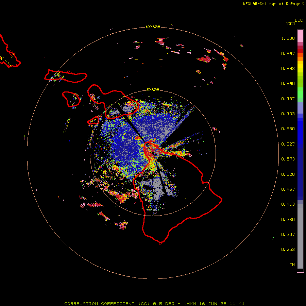Viewport: 306px width, 306px height.
Task: Click the 0.573 legend value
Action: point(288,159)
